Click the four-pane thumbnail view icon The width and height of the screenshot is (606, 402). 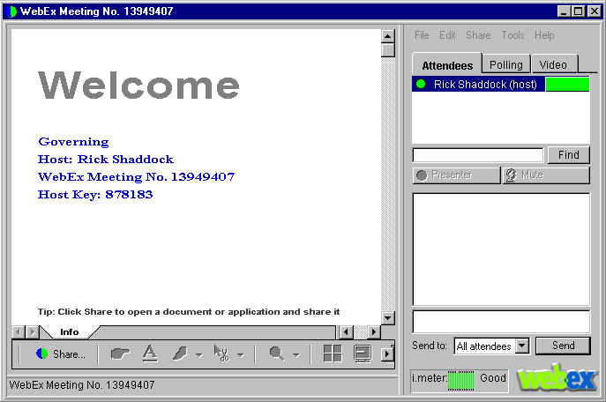[x=333, y=354]
